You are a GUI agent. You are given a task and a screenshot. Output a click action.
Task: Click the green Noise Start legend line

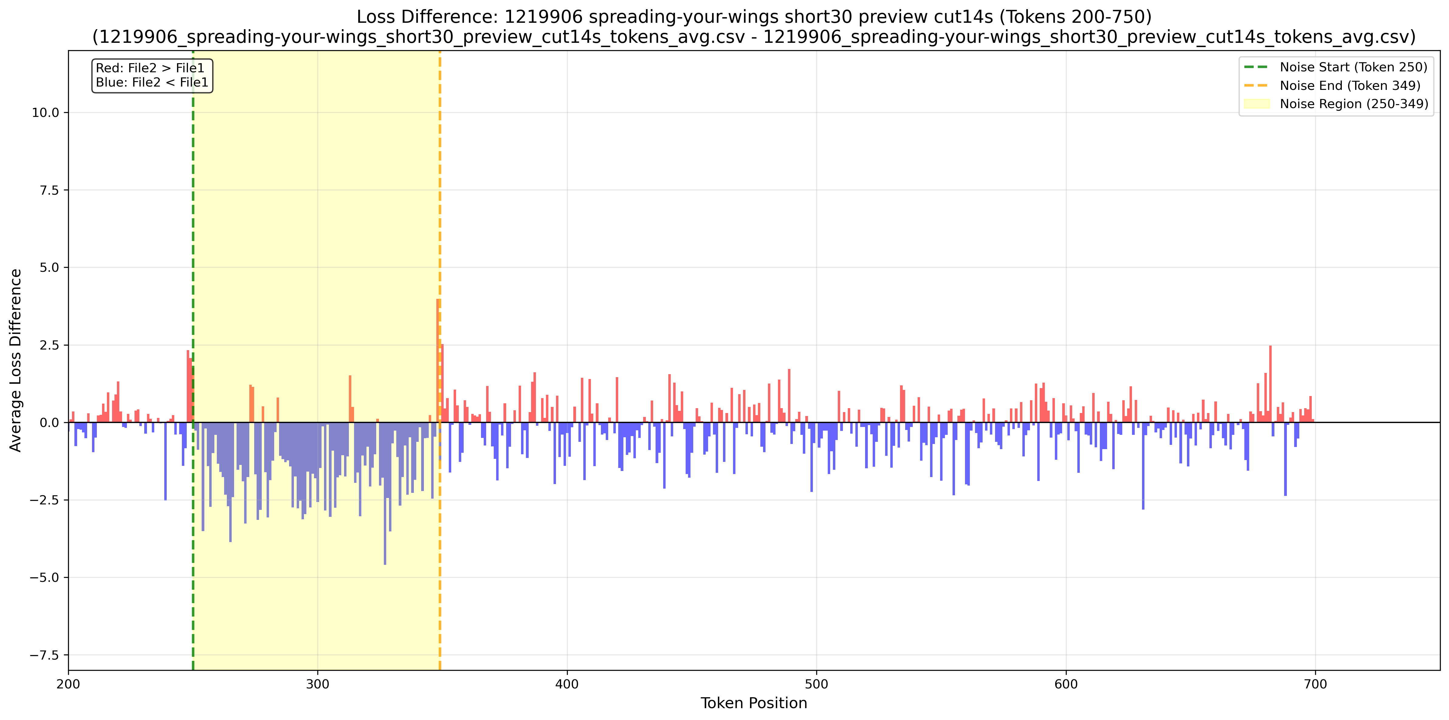tap(1256, 67)
